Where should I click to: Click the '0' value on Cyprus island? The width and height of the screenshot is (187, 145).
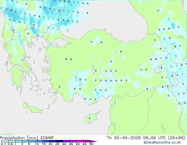click(x=90, y=118)
